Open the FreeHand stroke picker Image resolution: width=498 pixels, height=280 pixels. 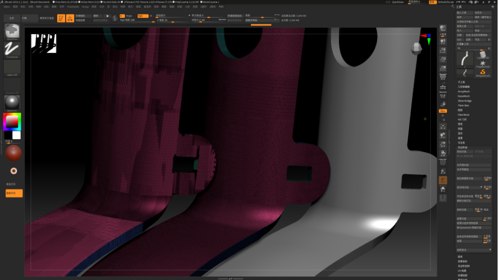(x=12, y=49)
